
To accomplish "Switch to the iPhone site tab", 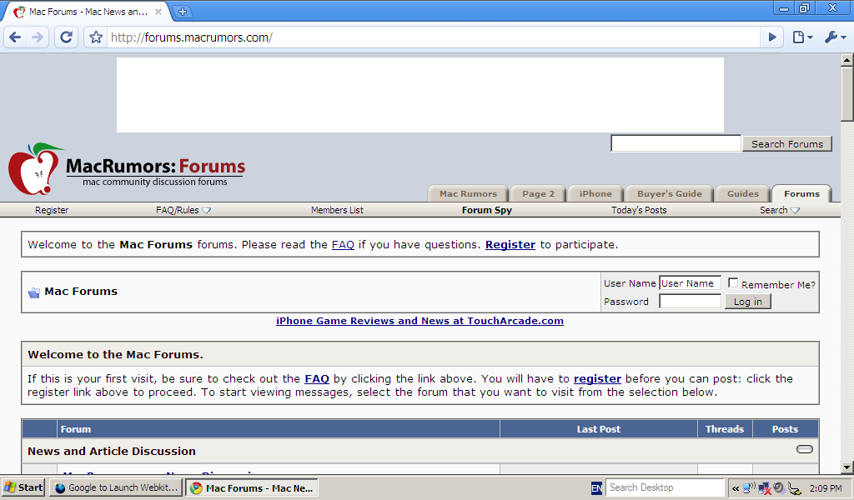I will click(595, 193).
